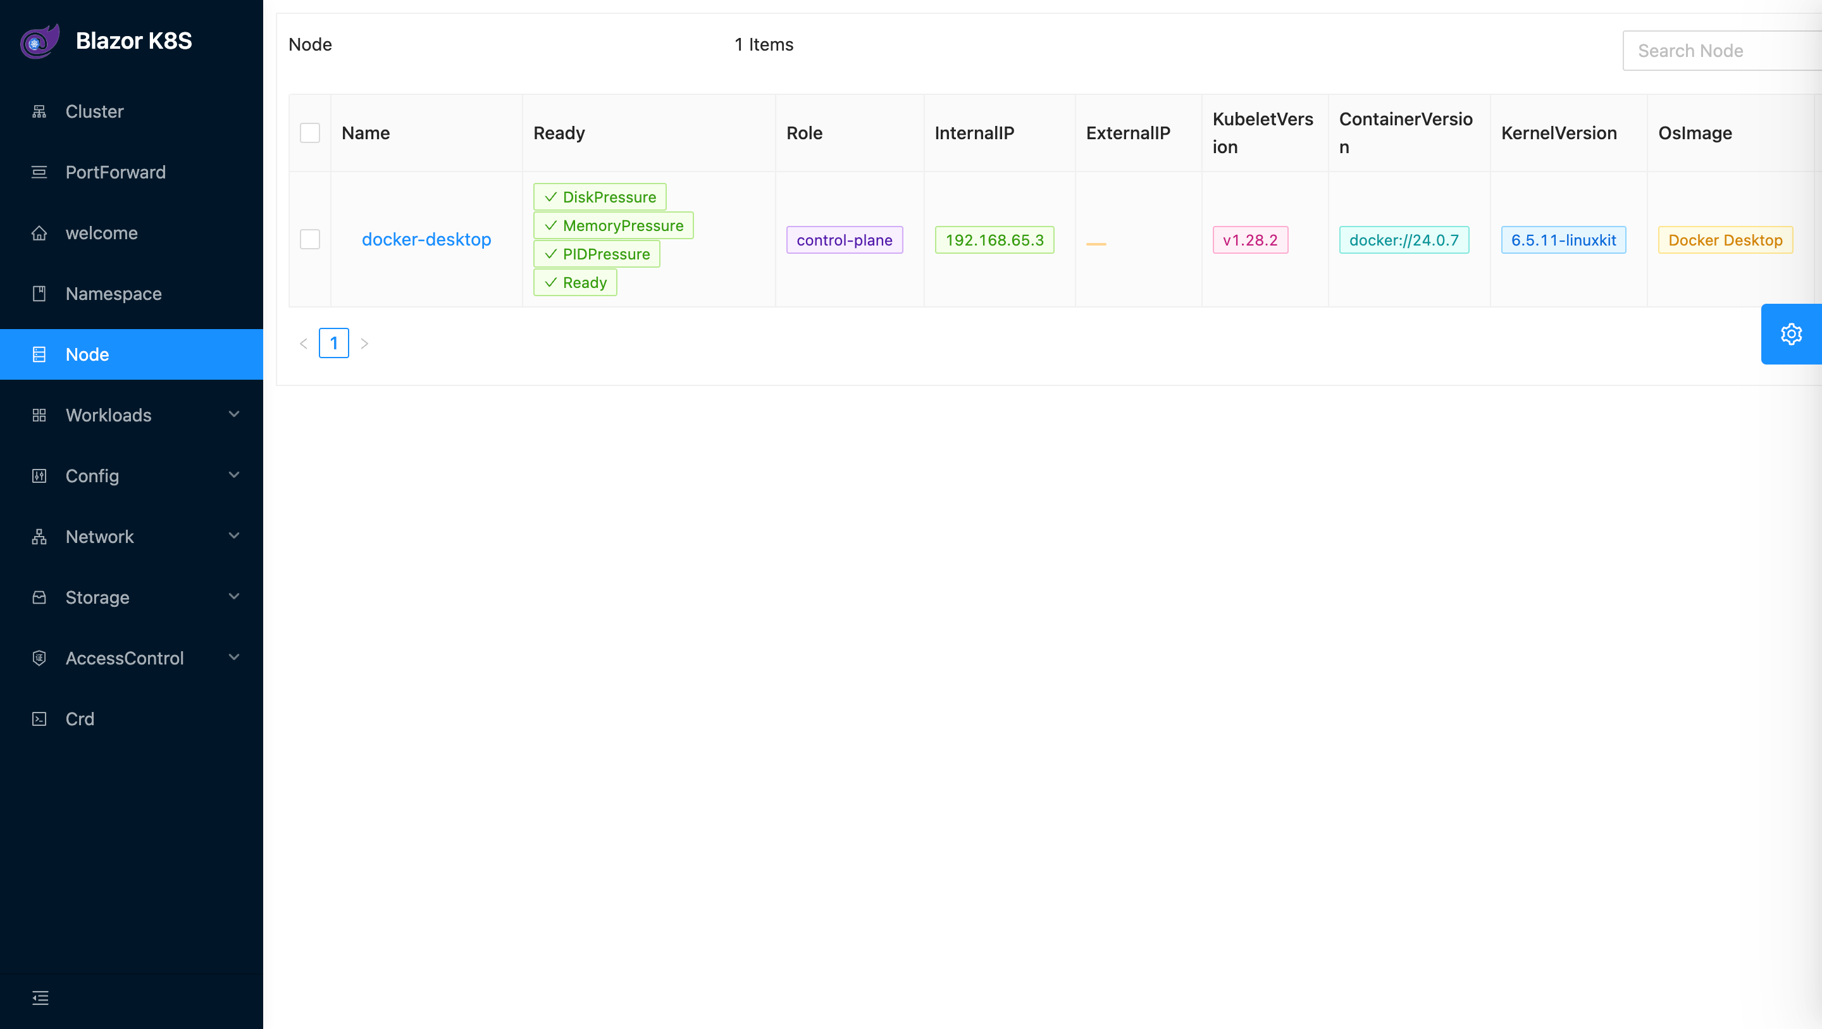Open the docker-desktop node link

[x=426, y=239]
